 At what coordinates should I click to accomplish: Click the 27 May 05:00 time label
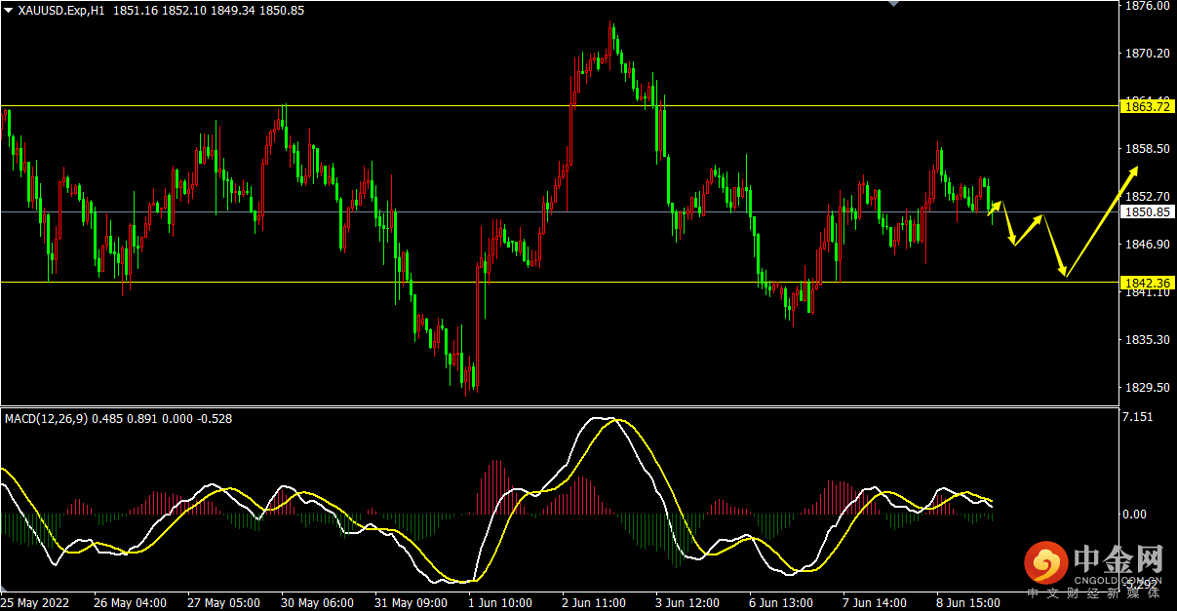pos(223,603)
